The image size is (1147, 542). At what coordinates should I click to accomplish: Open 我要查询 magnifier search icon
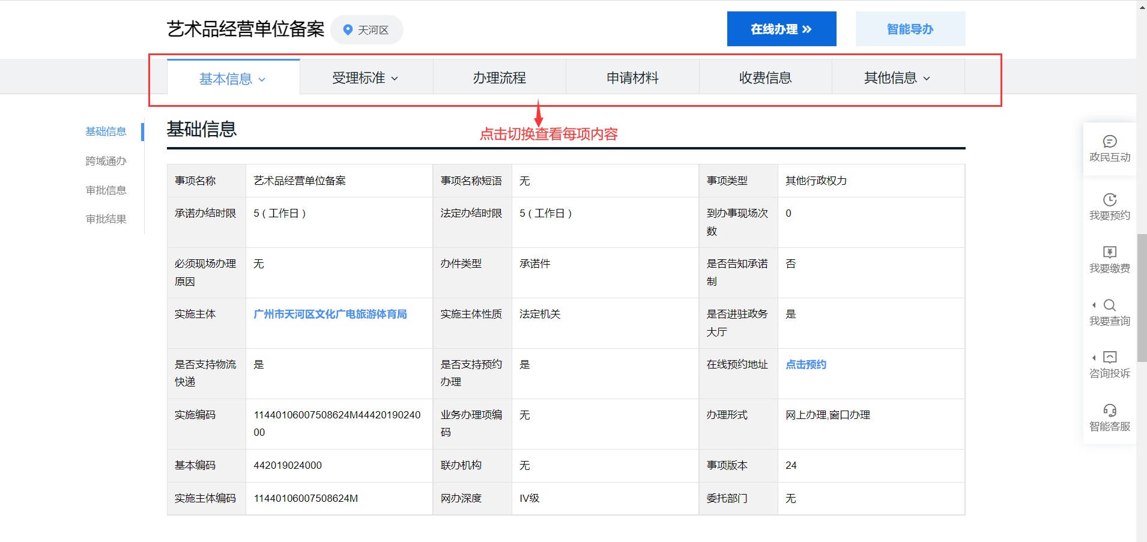coord(1109,305)
